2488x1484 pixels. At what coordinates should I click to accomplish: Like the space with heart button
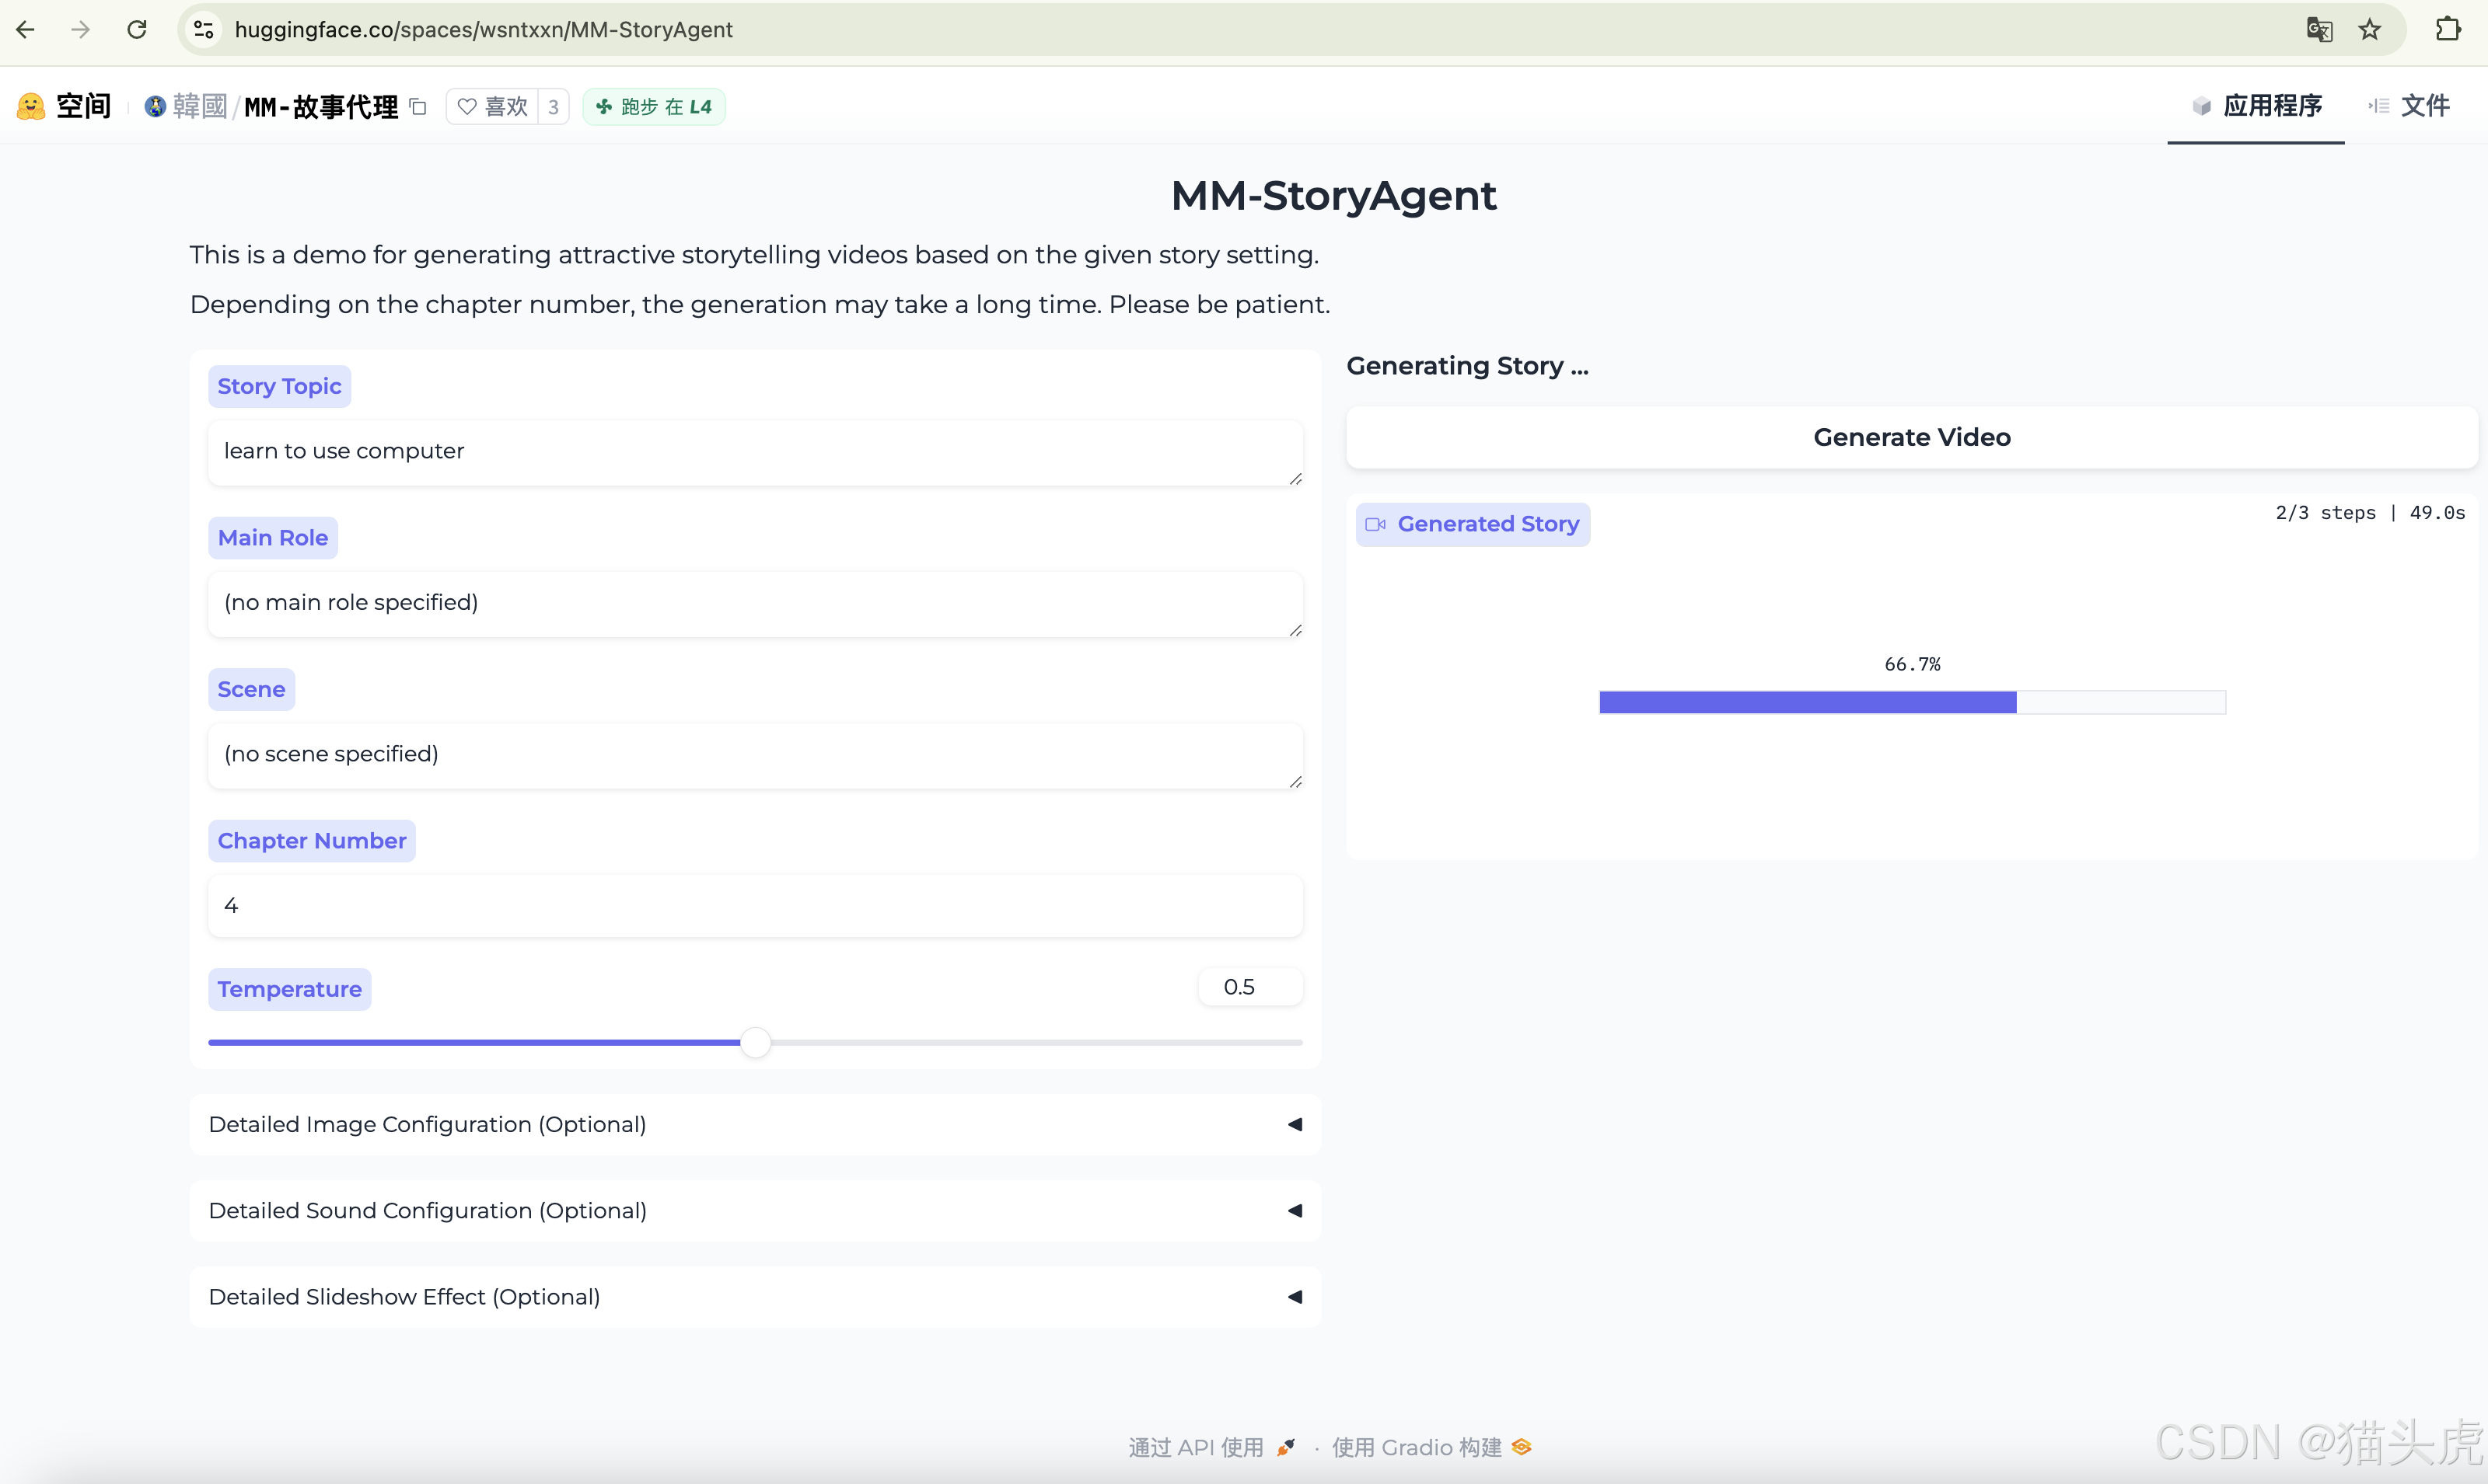point(492,107)
